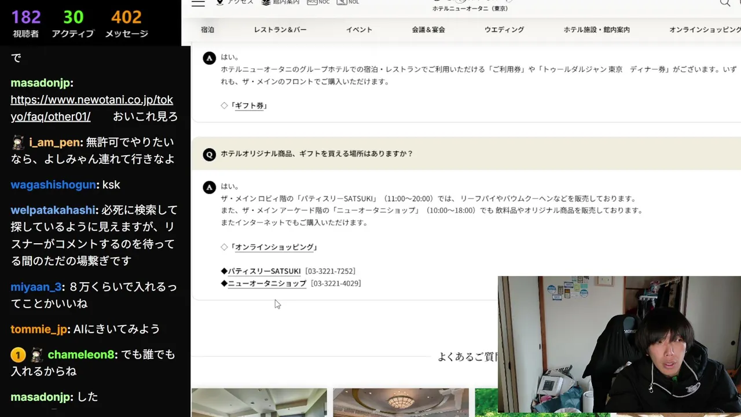Viewport: 741px width, 417px height.
Task: Click the ホテルニューオータニ（東京） logo text
Action: (x=470, y=8)
